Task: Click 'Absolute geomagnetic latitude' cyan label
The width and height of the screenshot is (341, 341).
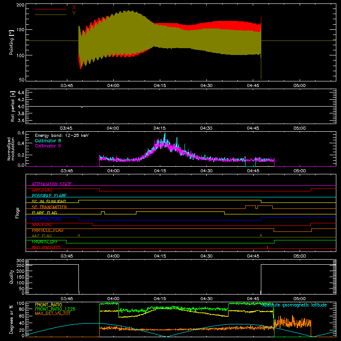Action: (295, 305)
